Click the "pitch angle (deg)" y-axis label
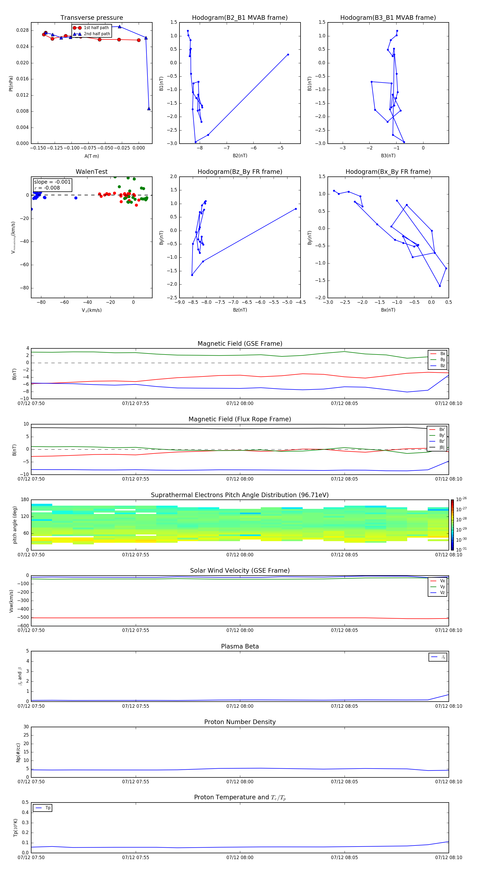Screen dimensions: 480x881 15,525
